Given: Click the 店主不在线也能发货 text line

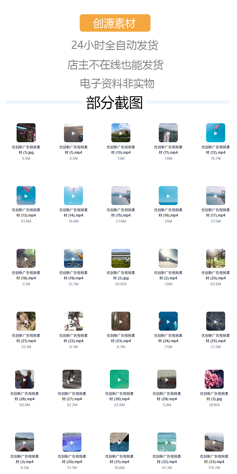Looking at the screenshot, I should pyautogui.click(x=115, y=65).
